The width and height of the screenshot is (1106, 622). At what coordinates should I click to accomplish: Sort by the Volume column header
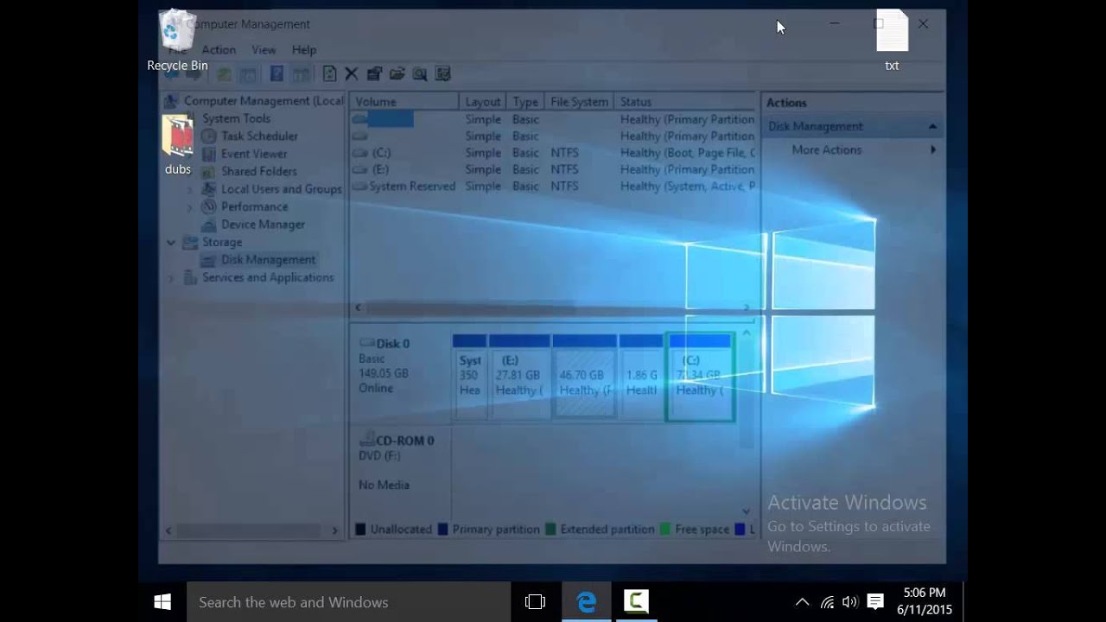pyautogui.click(x=404, y=102)
